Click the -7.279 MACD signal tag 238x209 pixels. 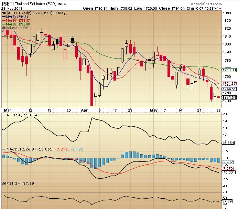pos(228,169)
